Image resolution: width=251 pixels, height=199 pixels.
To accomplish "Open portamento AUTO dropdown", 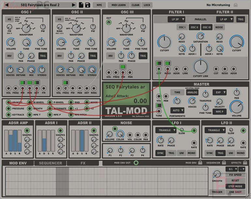I will (177, 110).
